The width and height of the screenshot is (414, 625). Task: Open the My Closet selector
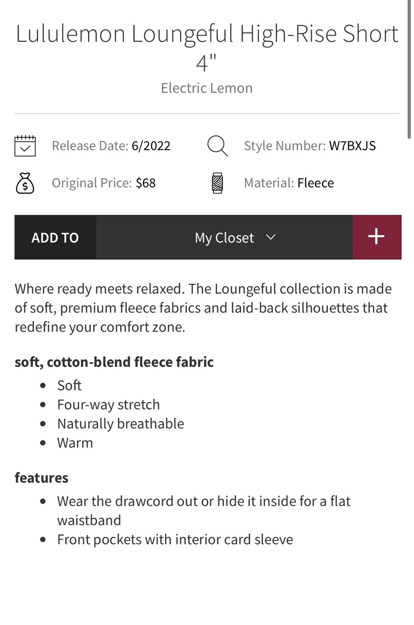click(x=224, y=237)
